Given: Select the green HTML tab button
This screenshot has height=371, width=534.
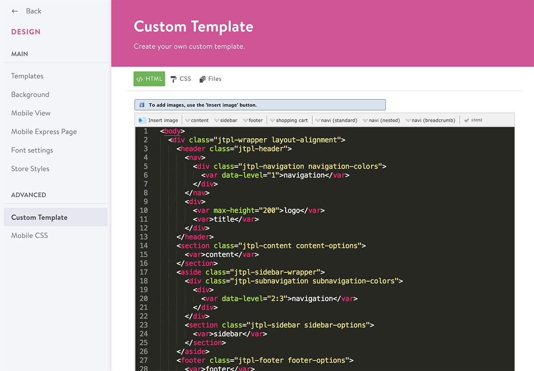Looking at the screenshot, I should click(x=149, y=78).
